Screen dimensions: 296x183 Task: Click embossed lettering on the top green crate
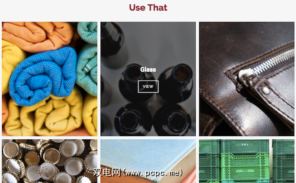[245, 145]
